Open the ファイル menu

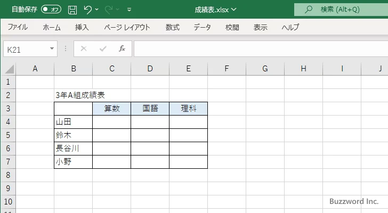coord(18,28)
